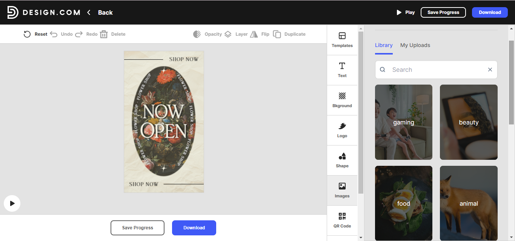Duplicate the selected element

point(289,34)
